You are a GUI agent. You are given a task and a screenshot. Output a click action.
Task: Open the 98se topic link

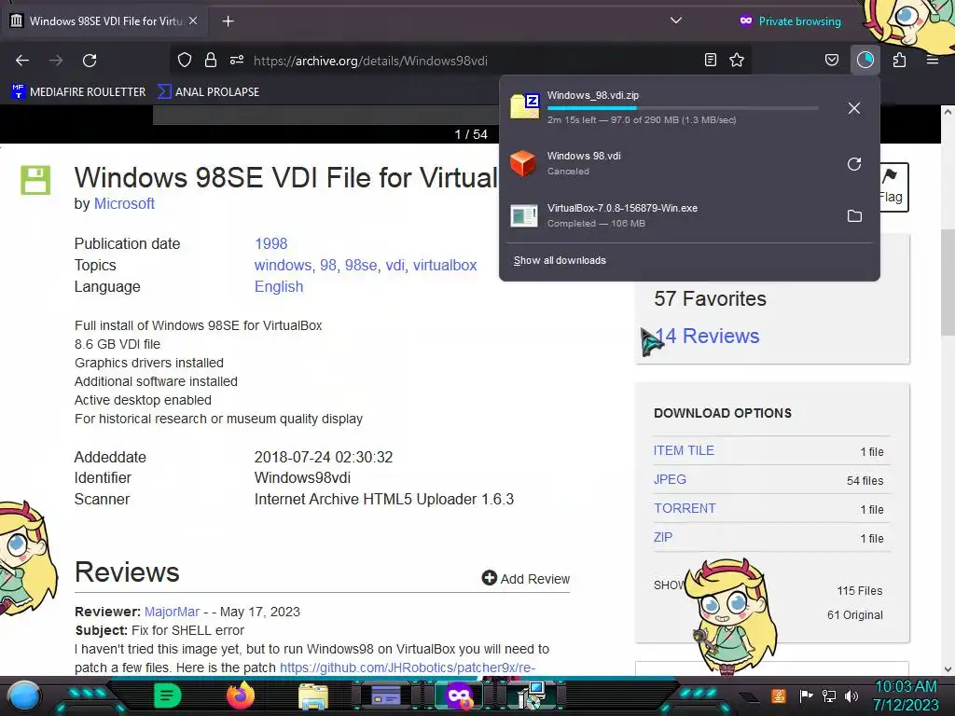(x=361, y=266)
